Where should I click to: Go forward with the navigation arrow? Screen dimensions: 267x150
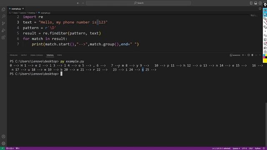83,3
